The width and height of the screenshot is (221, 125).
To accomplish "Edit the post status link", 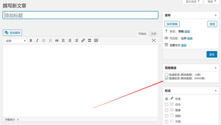I will pos(187,31).
